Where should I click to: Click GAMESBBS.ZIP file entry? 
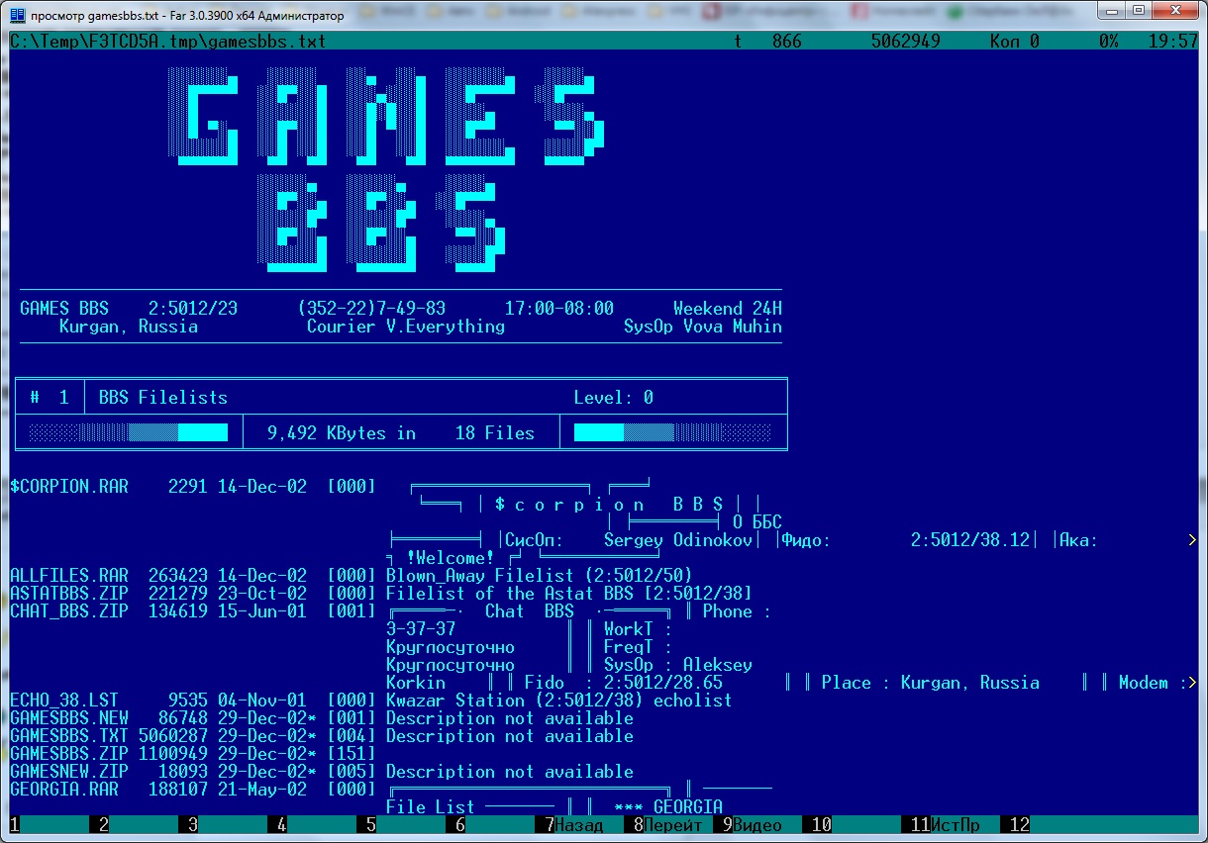click(69, 754)
